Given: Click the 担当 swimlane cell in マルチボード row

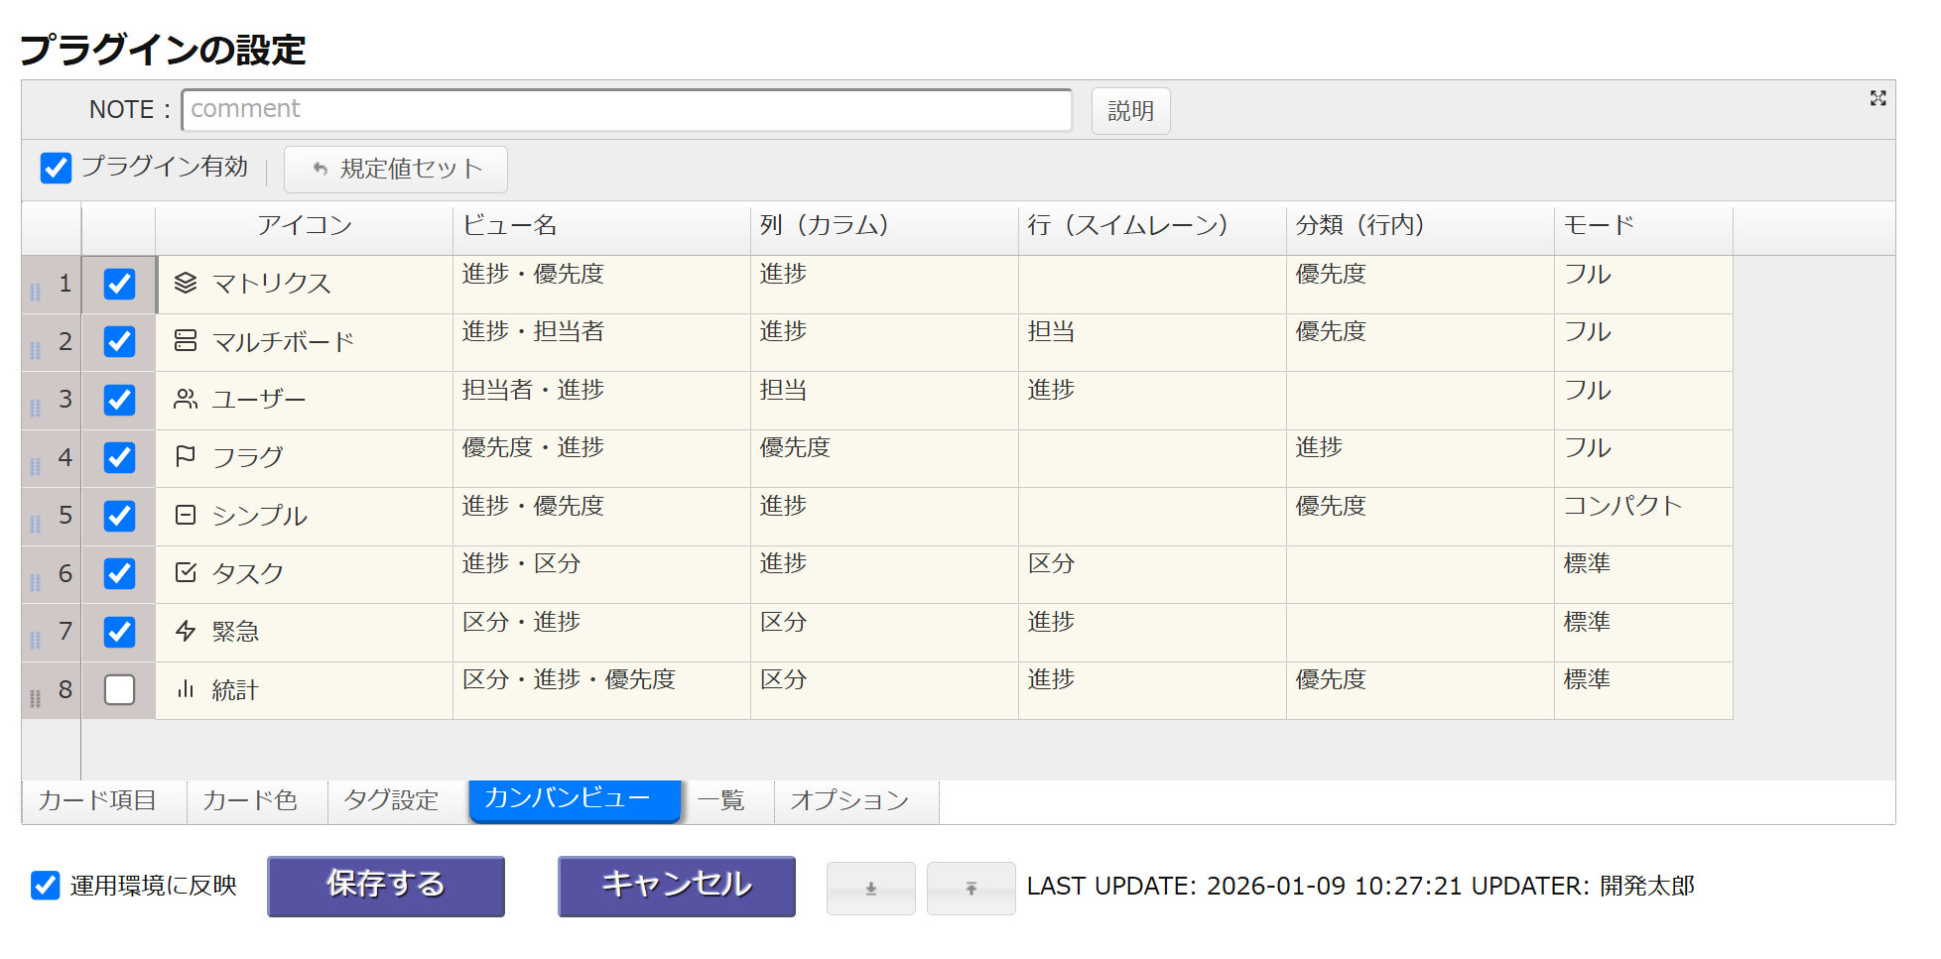Looking at the screenshot, I should (1152, 343).
